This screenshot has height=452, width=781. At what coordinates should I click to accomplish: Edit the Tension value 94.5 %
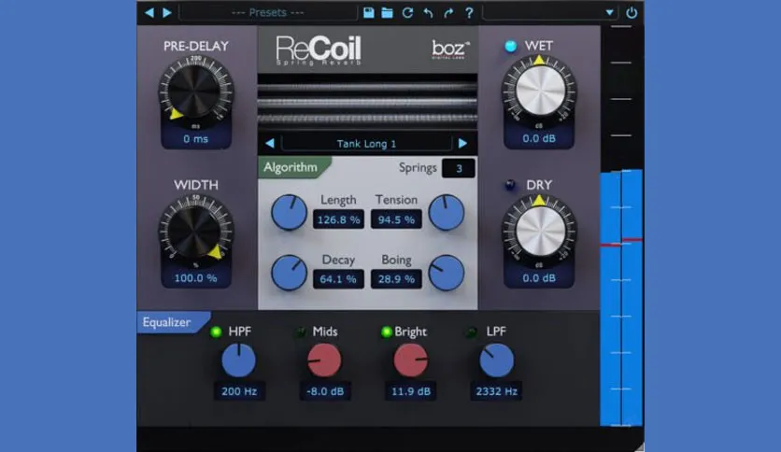pos(396,219)
